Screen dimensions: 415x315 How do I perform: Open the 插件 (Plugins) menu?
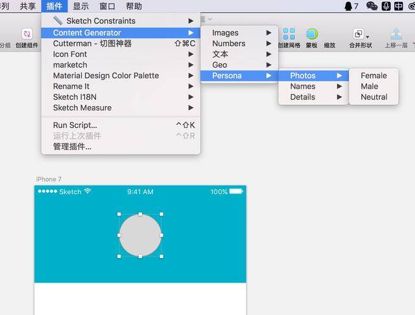54,6
